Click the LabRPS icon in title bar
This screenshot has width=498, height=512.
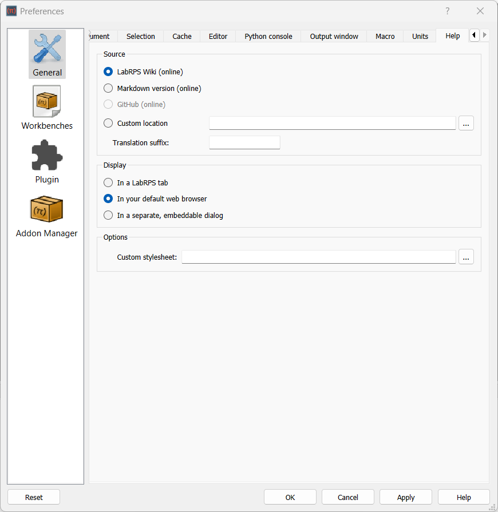11,11
